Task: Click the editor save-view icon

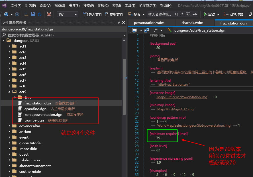Action: (135, 30)
